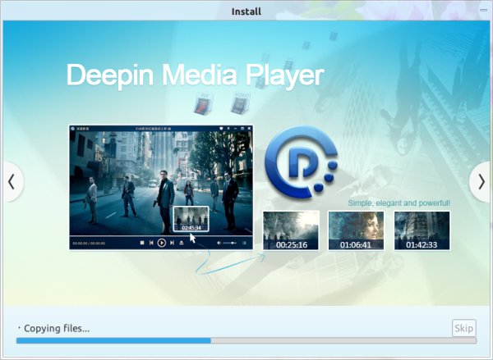
Task: Click the "Deepin Media Player" heading
Action: pyautogui.click(x=195, y=75)
